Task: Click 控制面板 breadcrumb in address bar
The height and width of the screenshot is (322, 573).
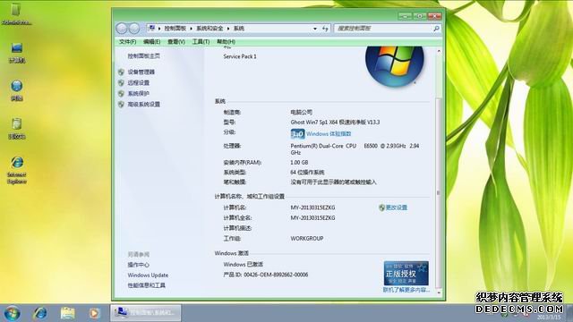Action: pyautogui.click(x=175, y=29)
